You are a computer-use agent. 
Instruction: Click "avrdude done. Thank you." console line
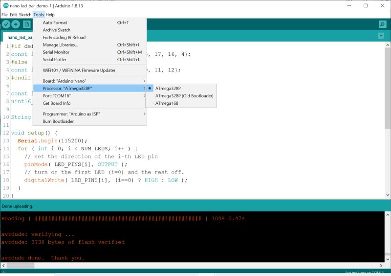[x=43, y=258]
